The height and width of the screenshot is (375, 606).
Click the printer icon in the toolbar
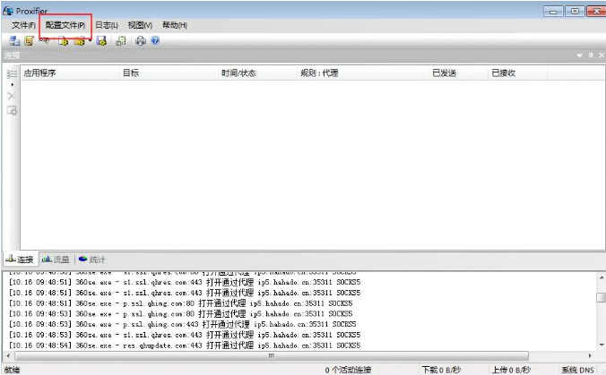141,40
